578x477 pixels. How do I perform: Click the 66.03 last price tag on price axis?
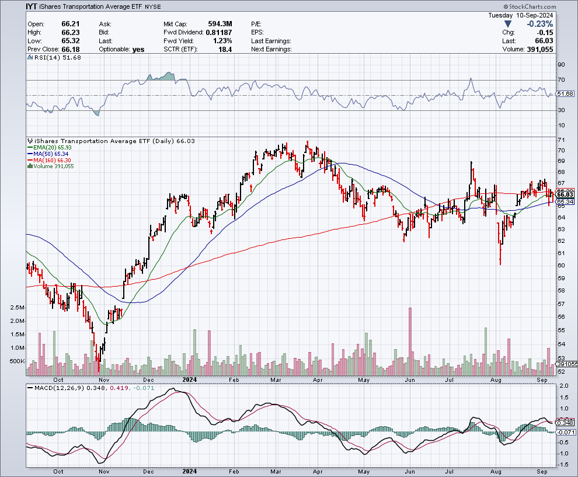pyautogui.click(x=565, y=194)
